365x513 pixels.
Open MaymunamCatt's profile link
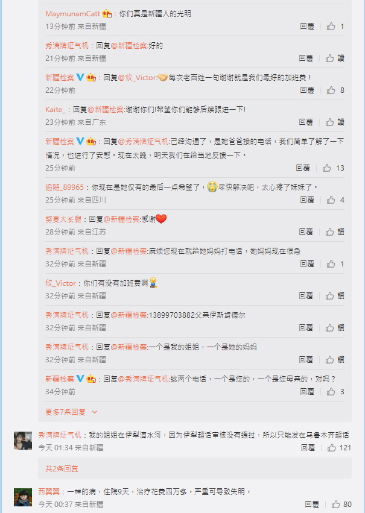(x=72, y=14)
